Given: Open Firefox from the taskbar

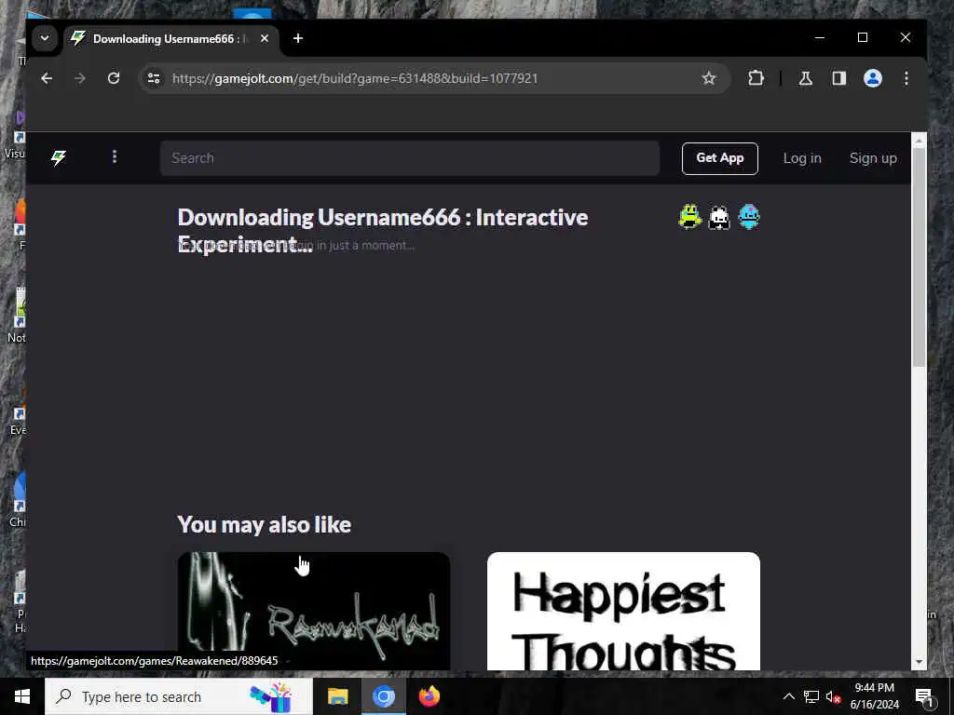Looking at the screenshot, I should [x=429, y=696].
